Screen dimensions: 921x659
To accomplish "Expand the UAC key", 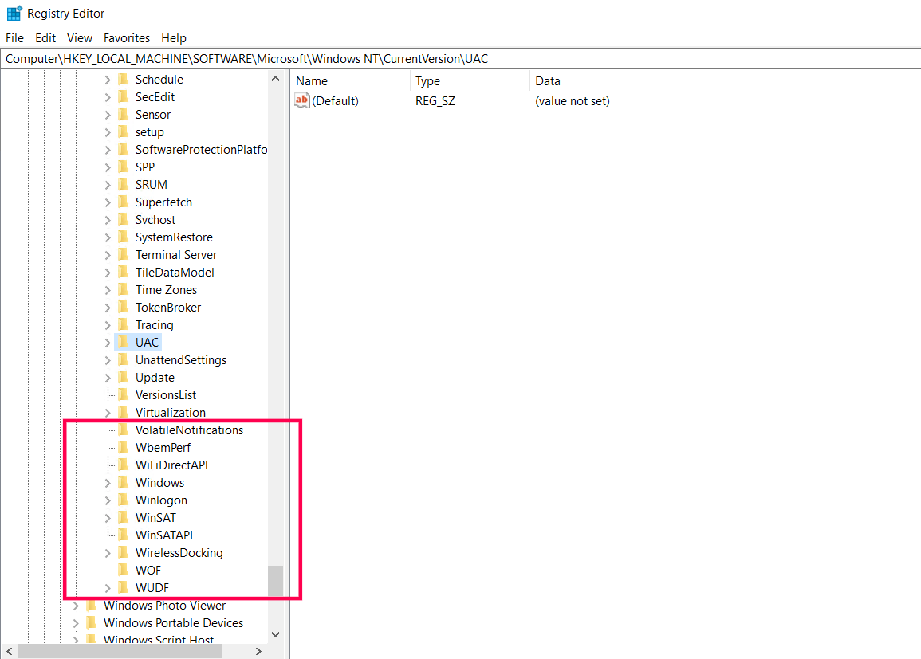I will click(x=108, y=343).
